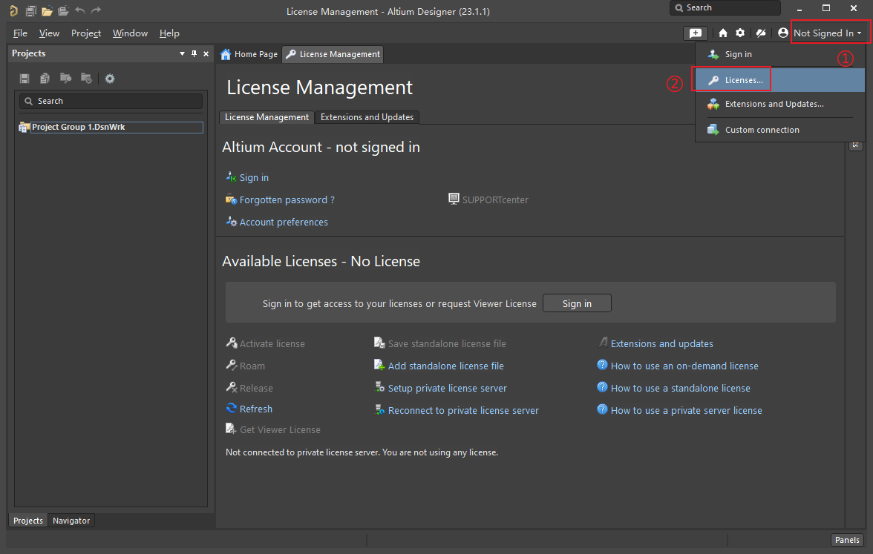
Task: Click the 'Available Licenses - No License' heading
Action: coord(321,261)
